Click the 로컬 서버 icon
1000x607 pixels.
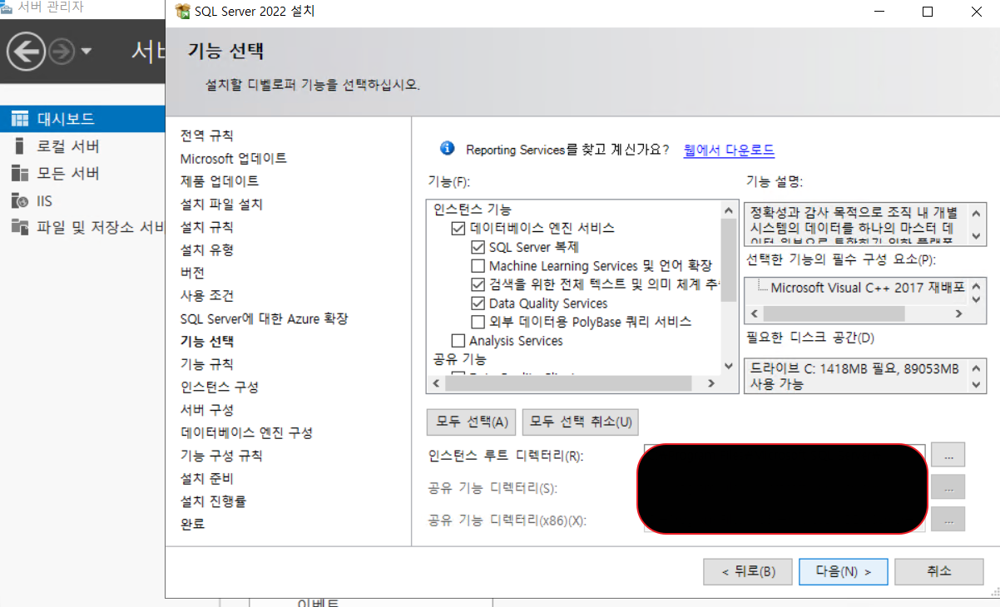[x=20, y=146]
